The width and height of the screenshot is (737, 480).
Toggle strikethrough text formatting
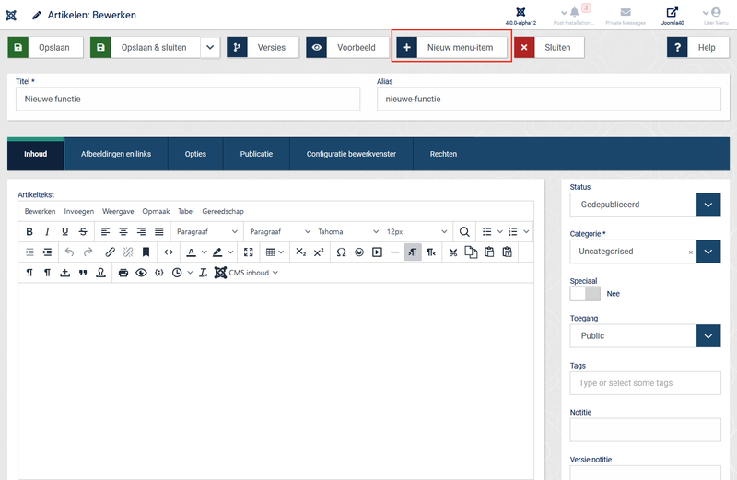point(83,231)
